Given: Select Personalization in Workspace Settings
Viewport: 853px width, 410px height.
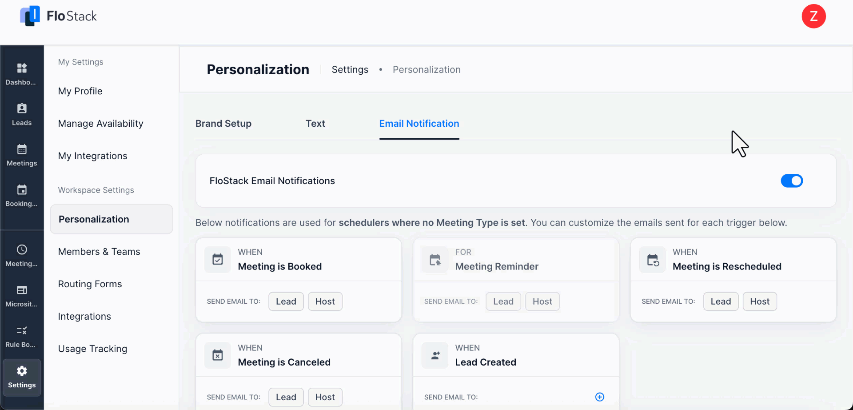Looking at the screenshot, I should pyautogui.click(x=112, y=219).
